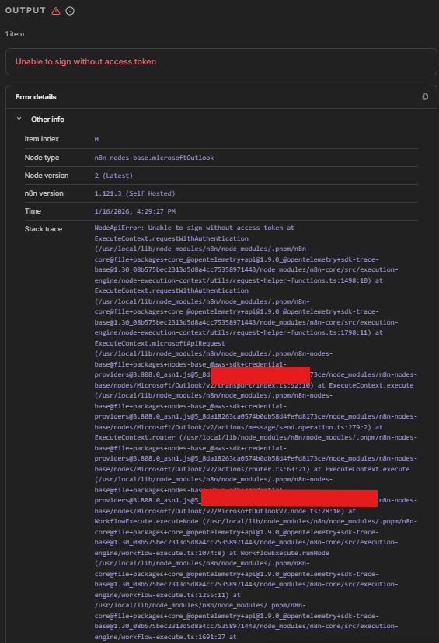Click the Node type label
Image resolution: width=439 pixels, height=643 pixels.
(41, 158)
